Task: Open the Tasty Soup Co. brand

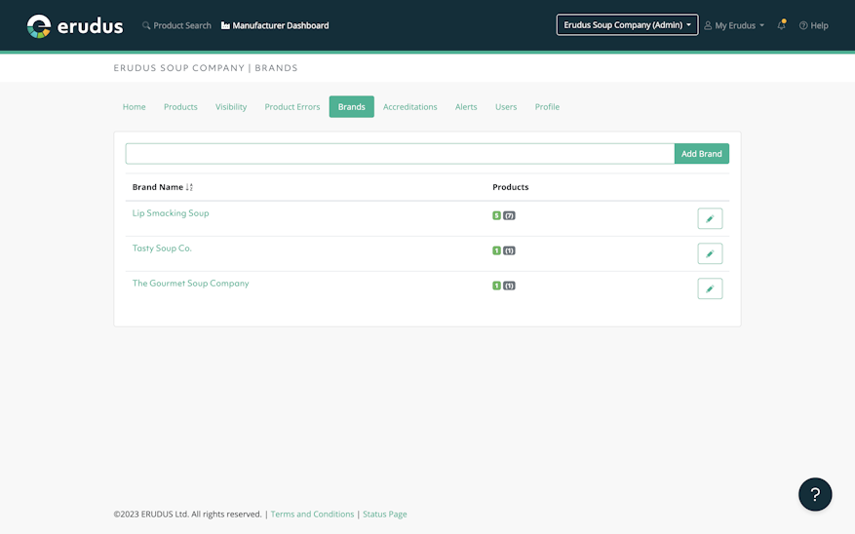Action: [162, 248]
